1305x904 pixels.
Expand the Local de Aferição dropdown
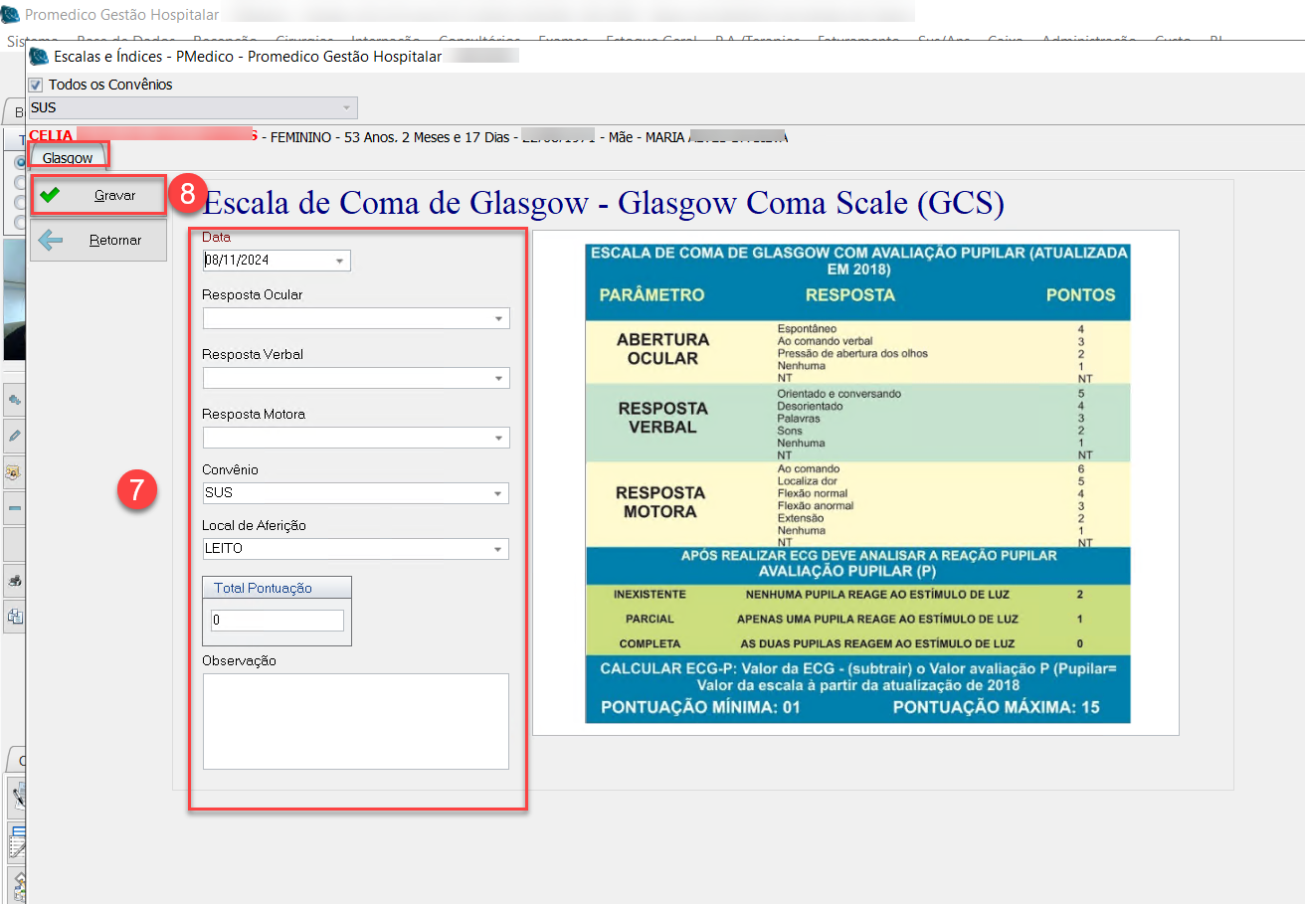click(498, 549)
